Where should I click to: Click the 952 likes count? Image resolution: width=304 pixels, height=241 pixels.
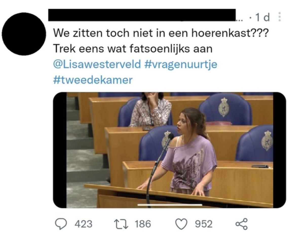pyautogui.click(x=203, y=224)
